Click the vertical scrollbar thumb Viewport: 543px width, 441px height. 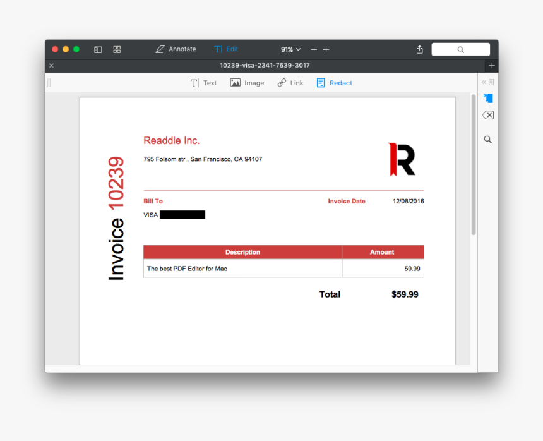[474, 164]
